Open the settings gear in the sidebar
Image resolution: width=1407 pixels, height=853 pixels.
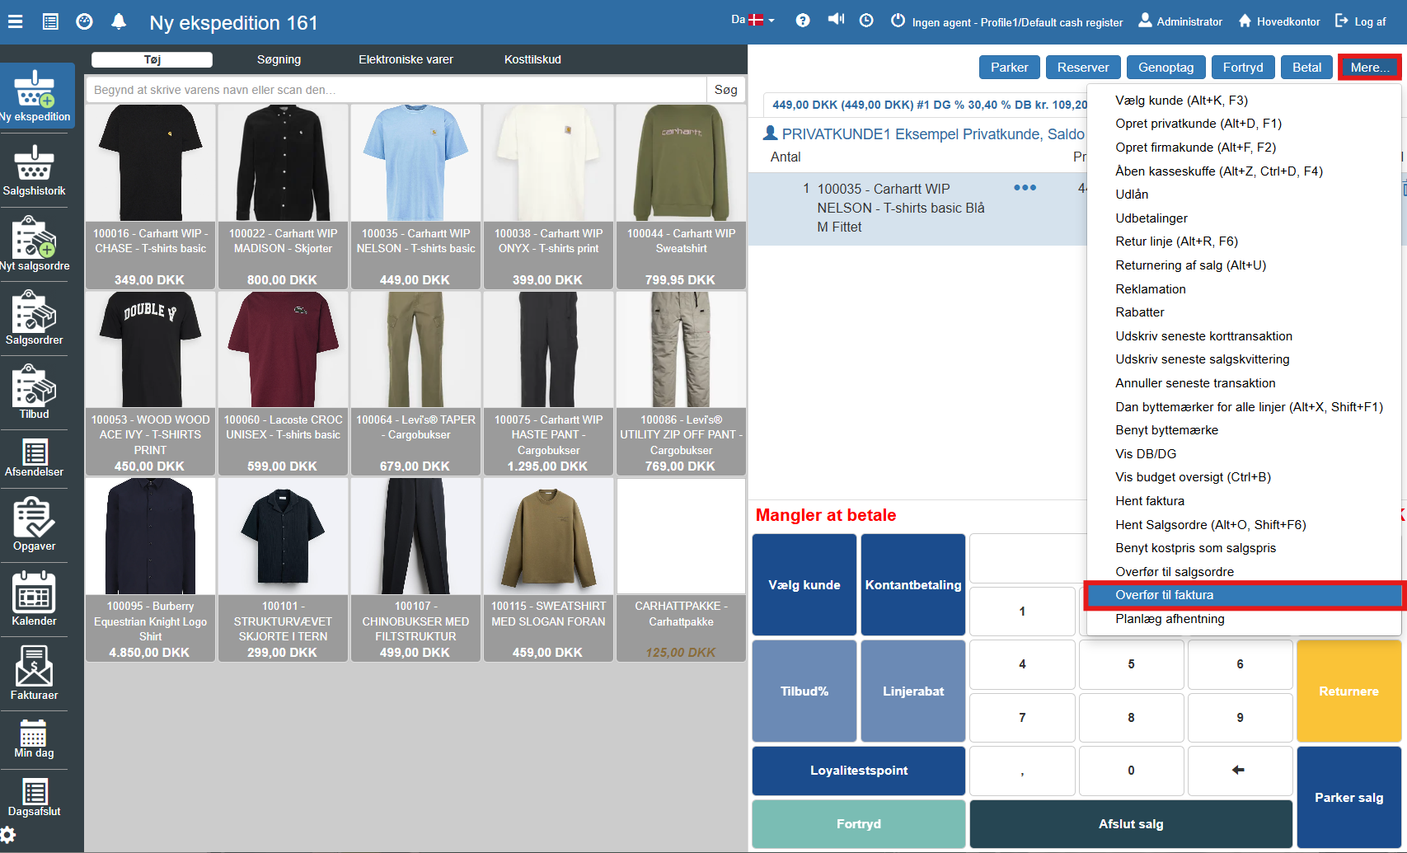tap(8, 835)
